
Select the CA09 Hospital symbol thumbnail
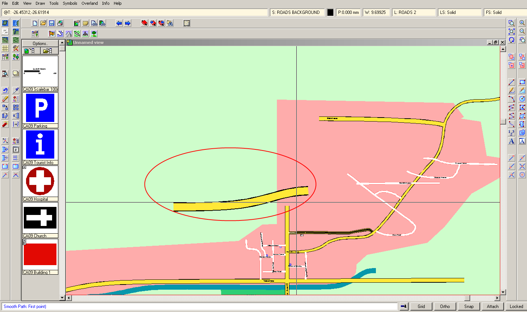40,181
